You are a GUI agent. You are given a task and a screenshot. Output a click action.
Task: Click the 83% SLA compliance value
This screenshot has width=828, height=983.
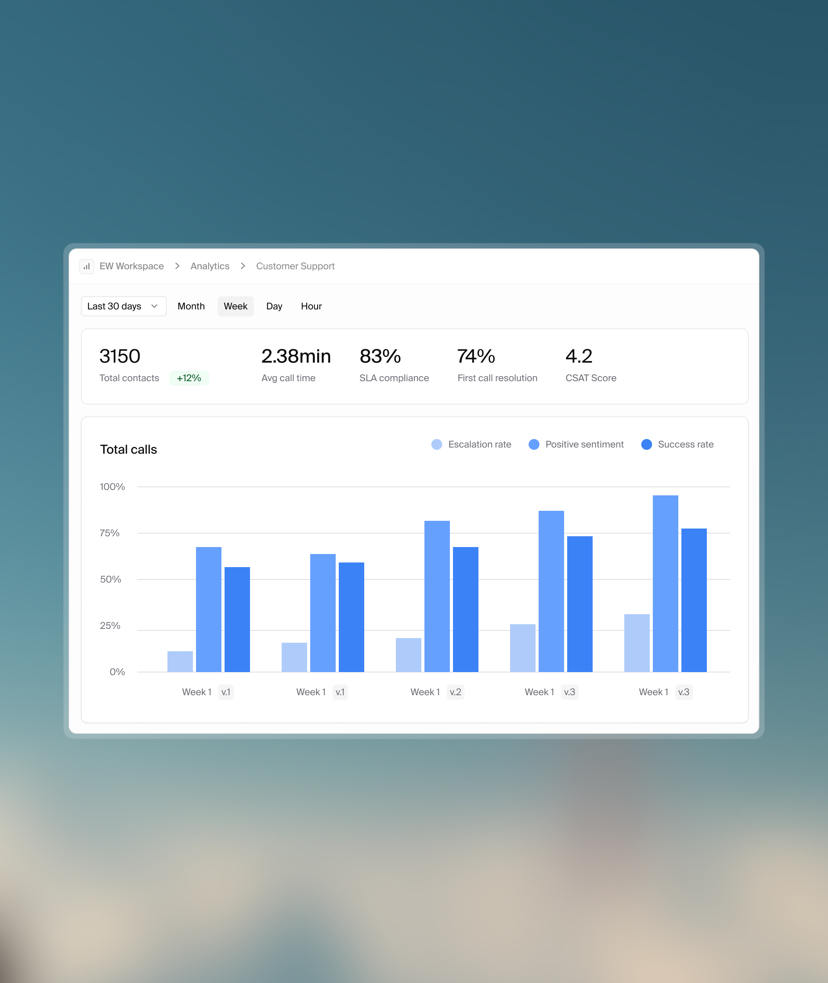coord(380,356)
